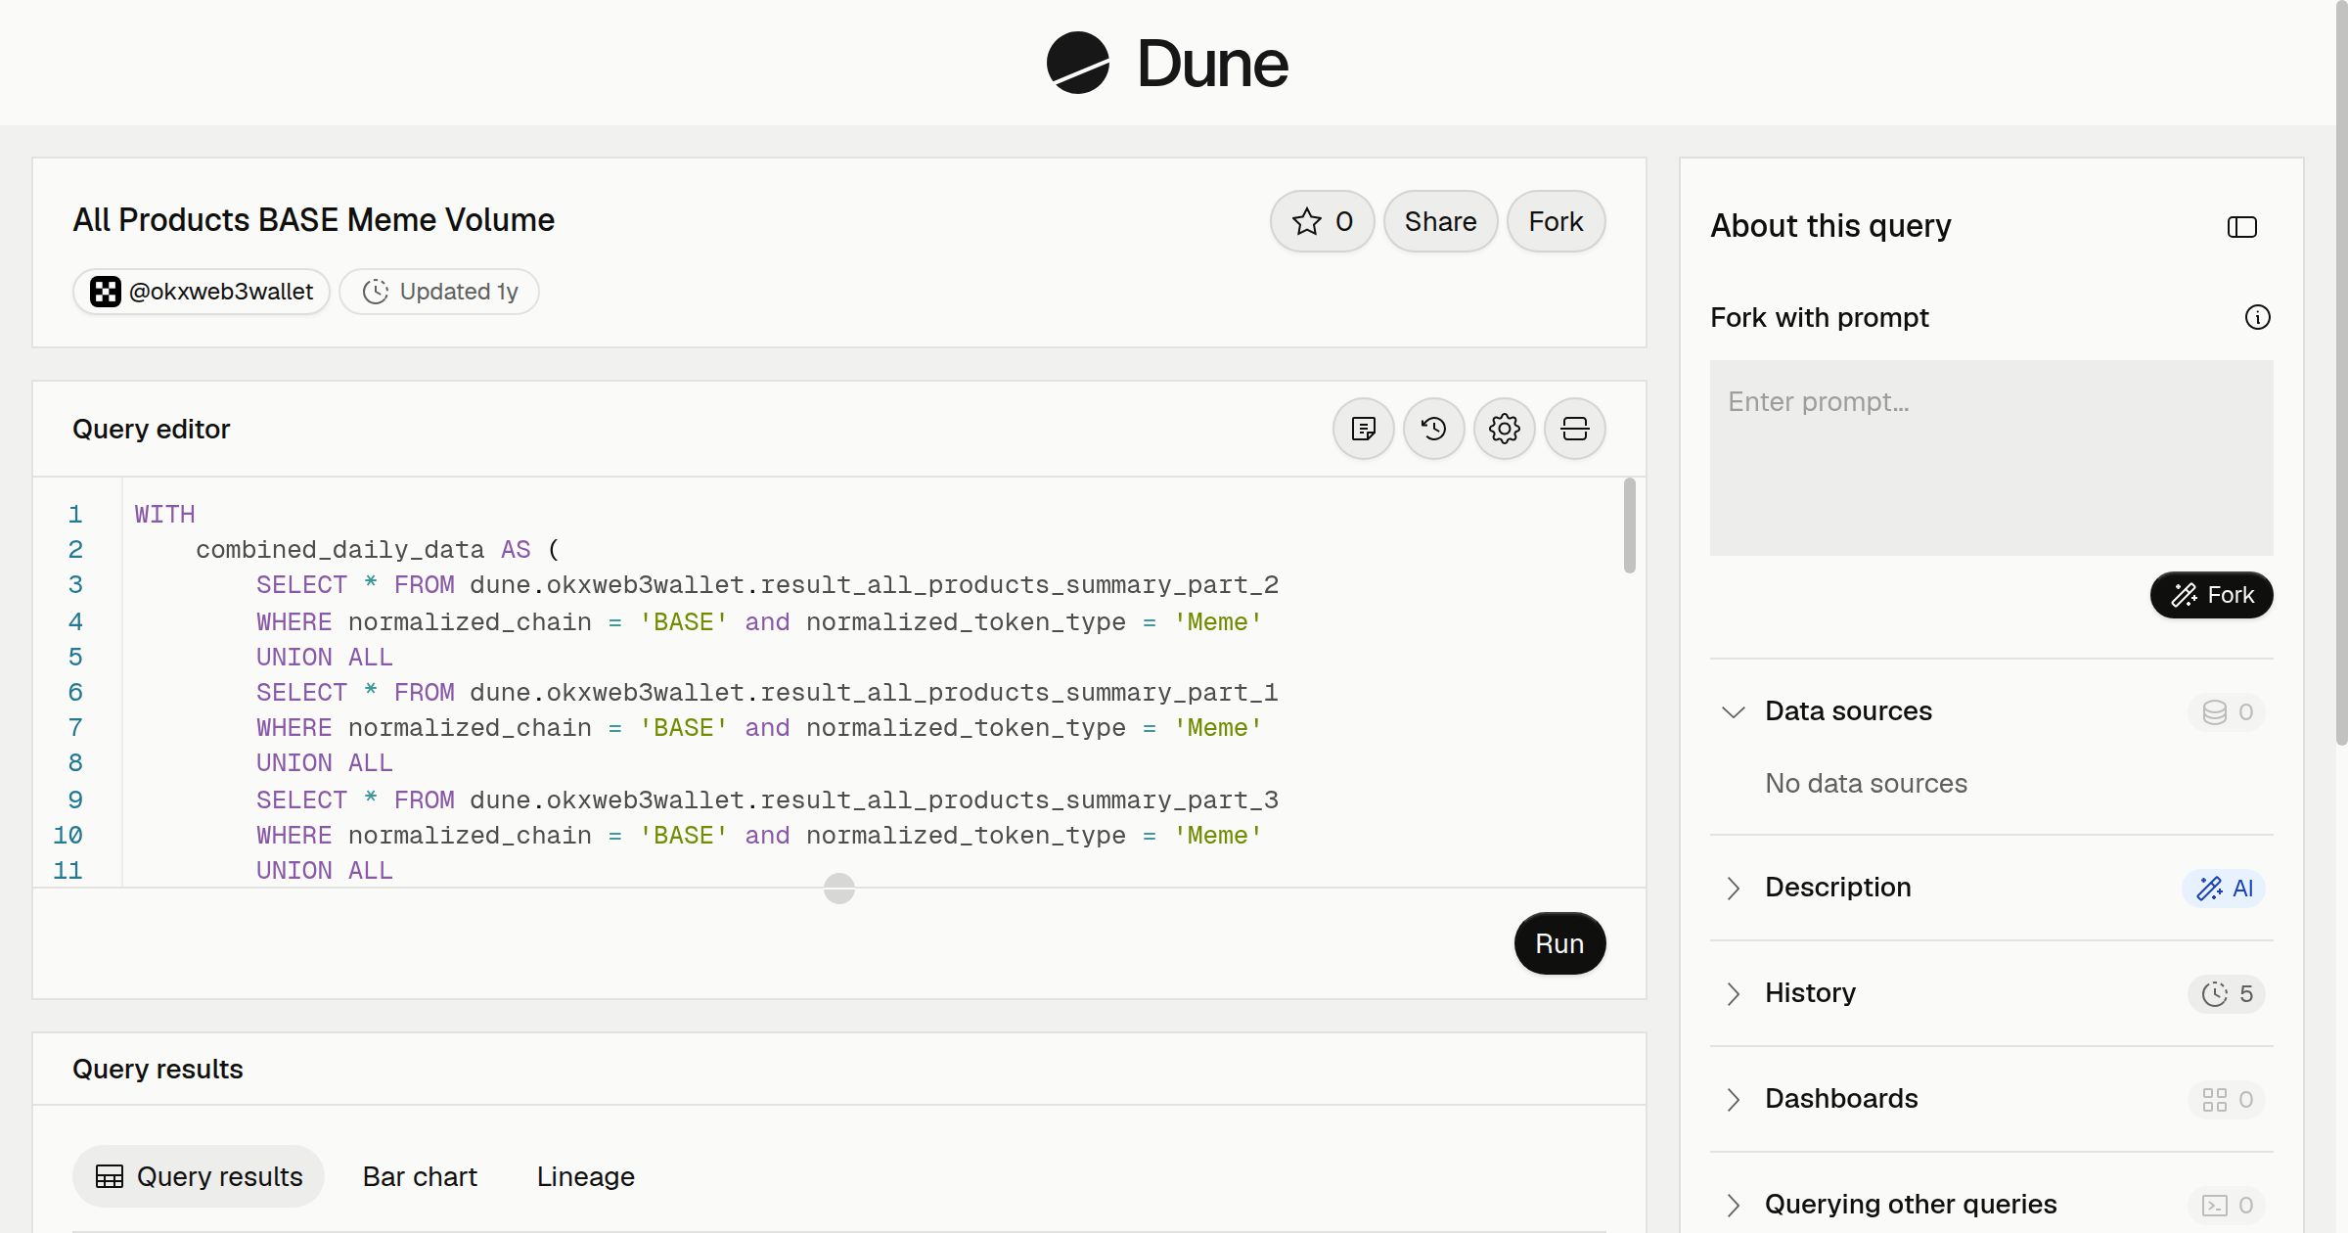Click the black Fork with wand button
Viewport: 2348px width, 1233px height.
pos(2211,595)
